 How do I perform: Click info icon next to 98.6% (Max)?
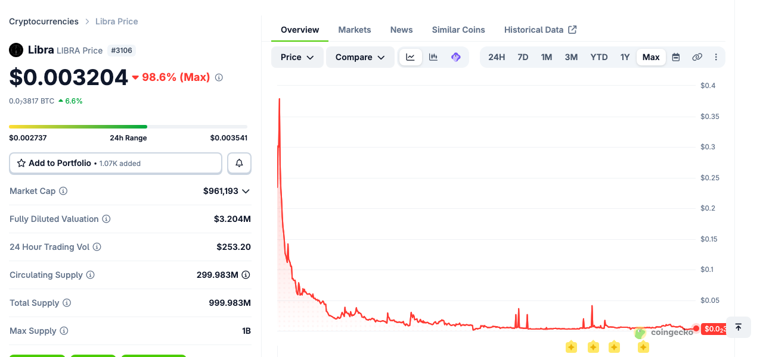(x=219, y=77)
